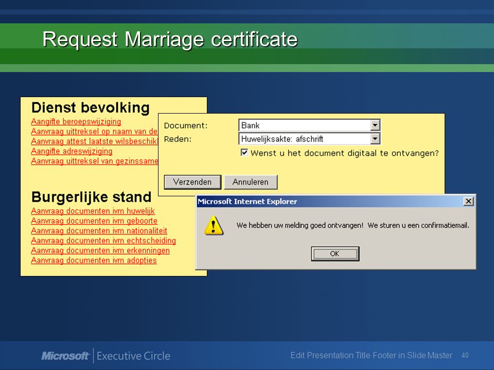
Task: Click the yellow warning icon in the dialog
Action: click(214, 225)
